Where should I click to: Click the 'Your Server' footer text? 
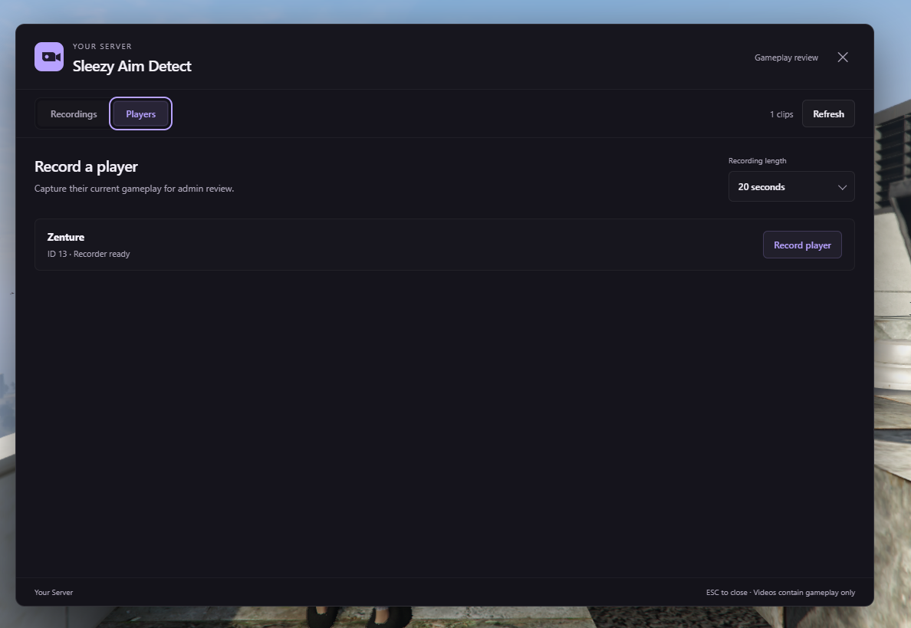(x=54, y=593)
